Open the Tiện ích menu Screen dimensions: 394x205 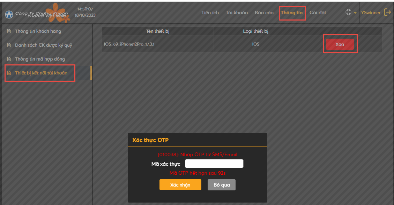pos(210,13)
